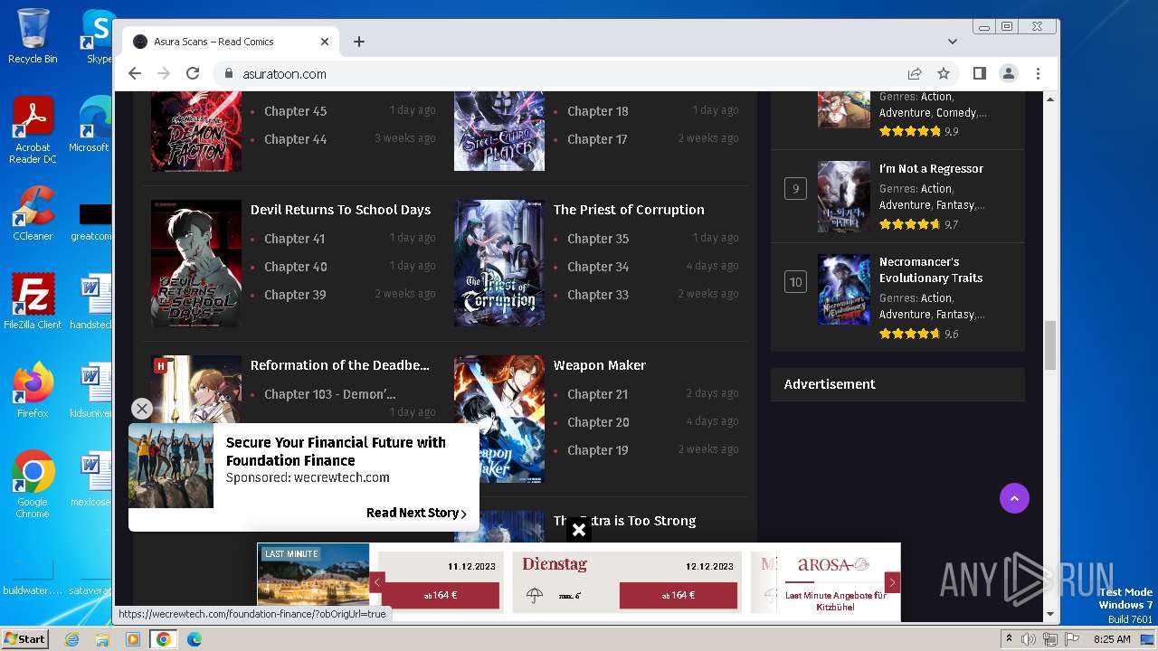Click Weapon Maker cover image
Viewport: 1158px width, 651px height.
[499, 419]
